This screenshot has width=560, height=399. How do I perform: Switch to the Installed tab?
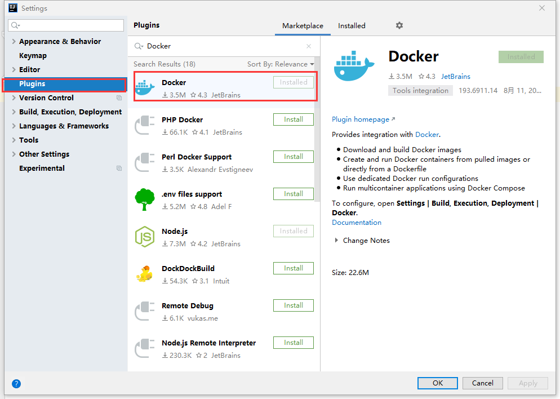click(352, 25)
